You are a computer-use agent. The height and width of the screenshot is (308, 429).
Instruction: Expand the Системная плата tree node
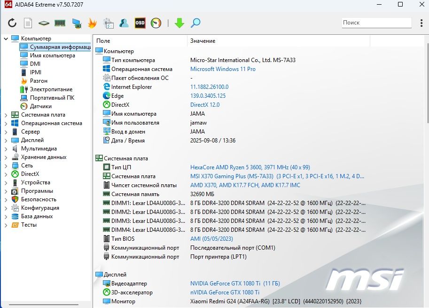[x=6, y=115]
